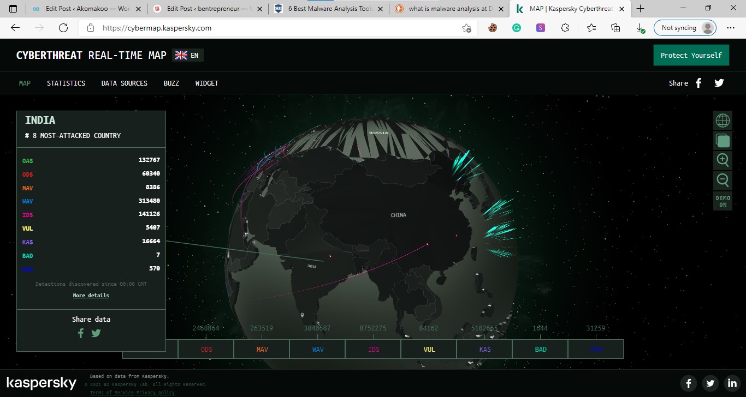Open the Terms of Service link

pyautogui.click(x=112, y=393)
